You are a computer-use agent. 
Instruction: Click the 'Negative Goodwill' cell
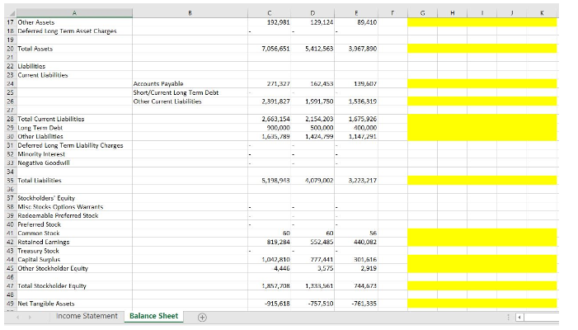(x=74, y=163)
